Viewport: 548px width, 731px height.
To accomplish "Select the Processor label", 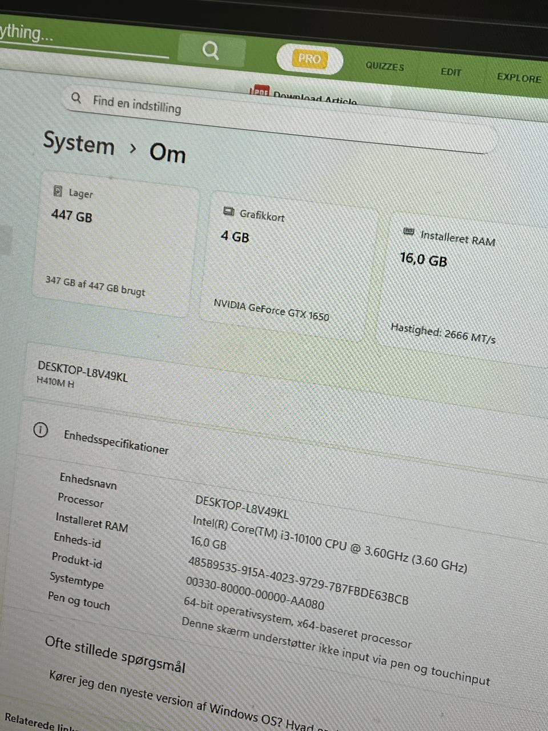I will [80, 500].
